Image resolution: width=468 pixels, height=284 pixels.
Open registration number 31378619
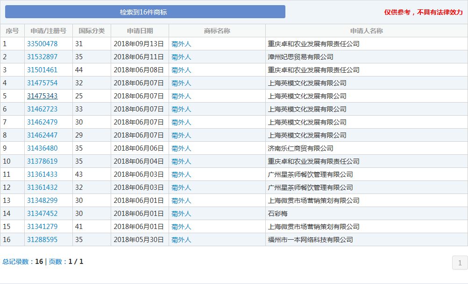[42, 161]
